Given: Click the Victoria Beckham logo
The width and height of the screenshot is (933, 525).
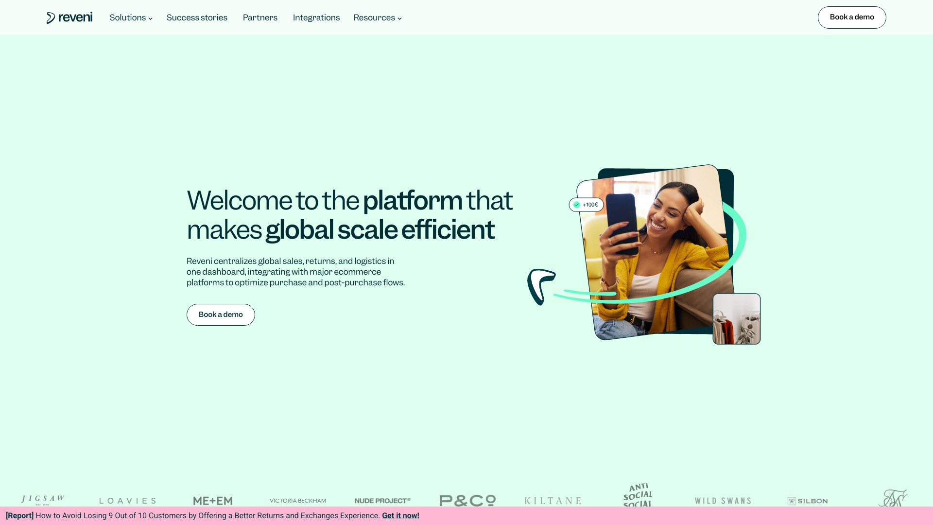Looking at the screenshot, I should [298, 501].
